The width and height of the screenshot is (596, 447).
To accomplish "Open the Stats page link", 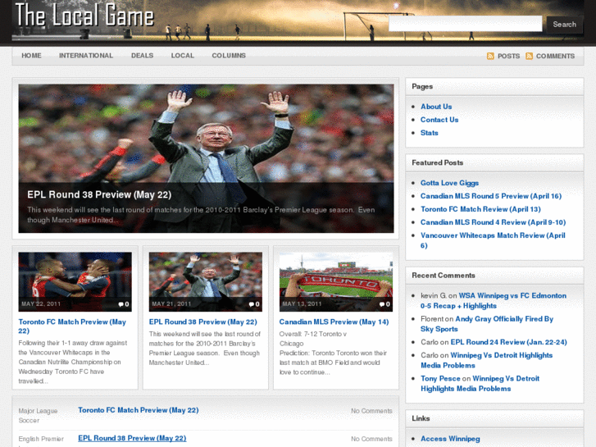I will (x=429, y=133).
